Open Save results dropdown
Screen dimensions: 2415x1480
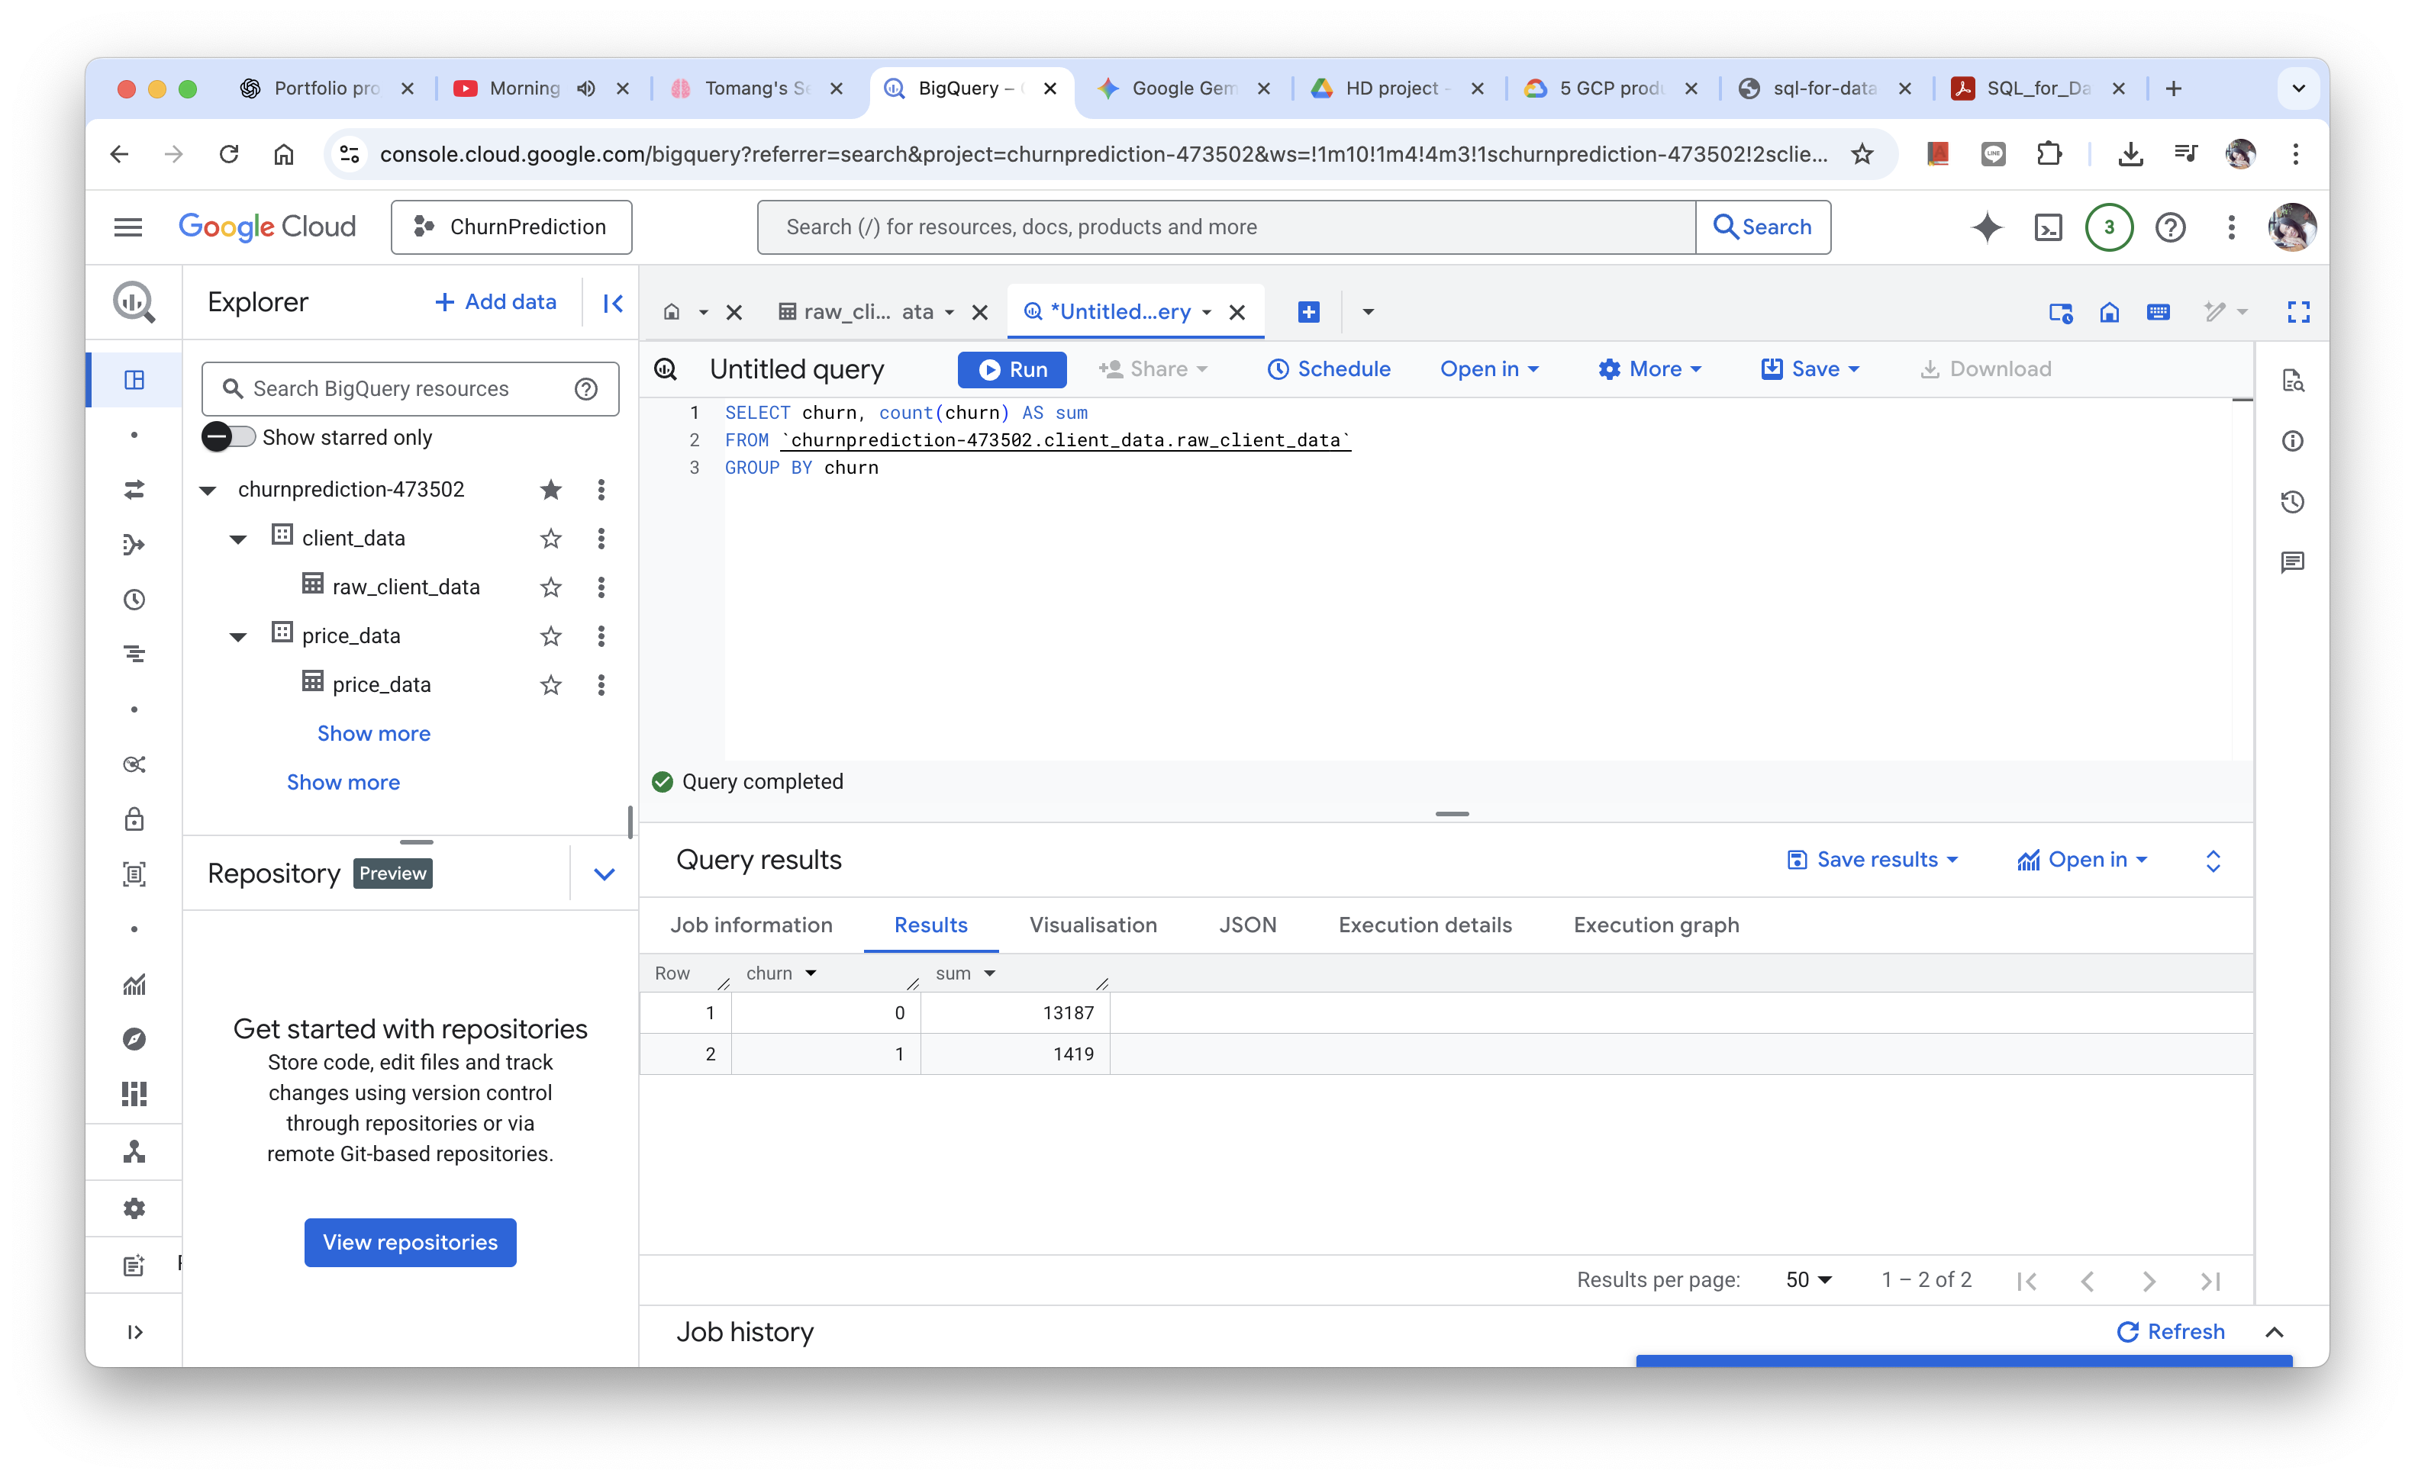(1873, 859)
